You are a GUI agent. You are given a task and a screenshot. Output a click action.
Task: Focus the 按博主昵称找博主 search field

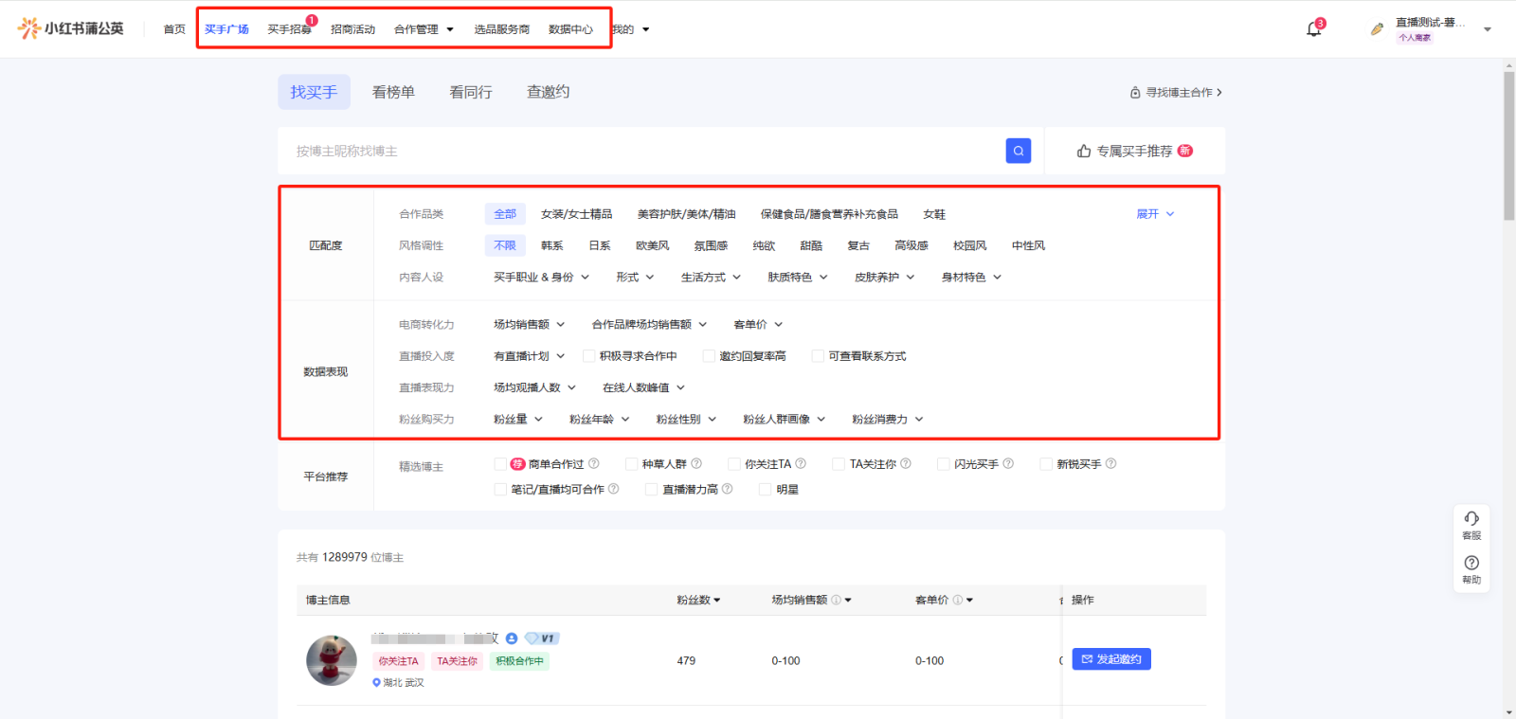coord(644,151)
